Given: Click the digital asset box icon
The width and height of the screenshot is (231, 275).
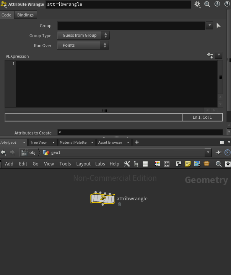Looking at the screenshot, I should pos(207,164).
